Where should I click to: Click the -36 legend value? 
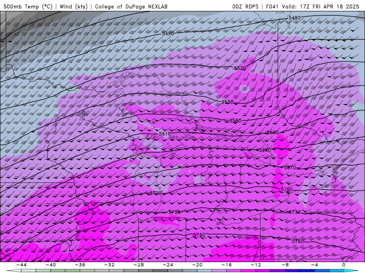click(80, 265)
